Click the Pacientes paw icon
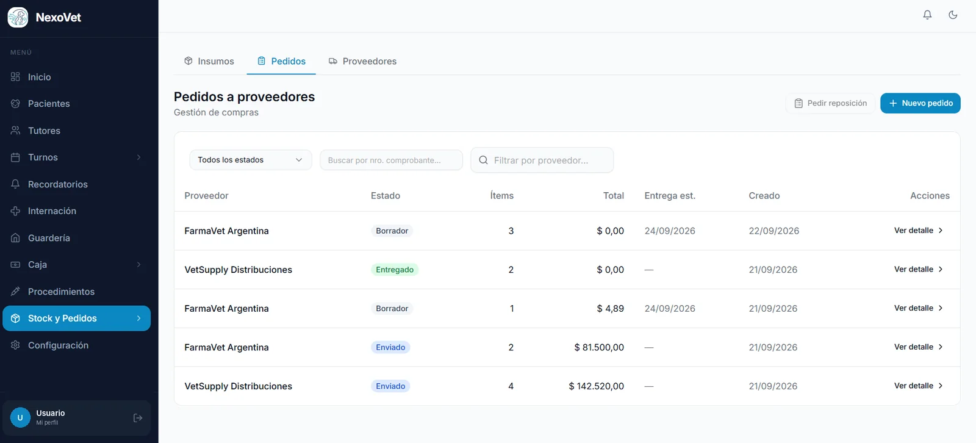The width and height of the screenshot is (976, 443). tap(15, 104)
